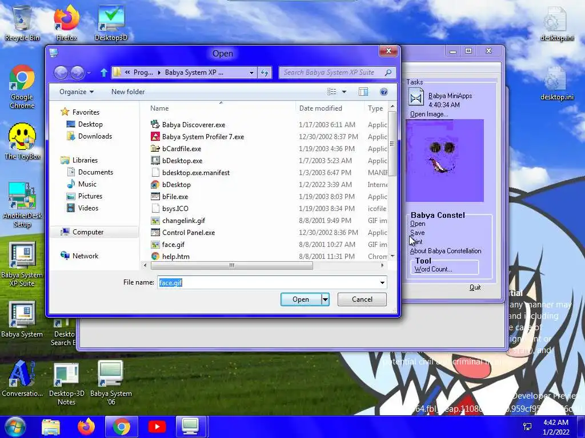Open dialog Help question mark icon
Viewport: 585px width, 438px height.
coord(383,92)
